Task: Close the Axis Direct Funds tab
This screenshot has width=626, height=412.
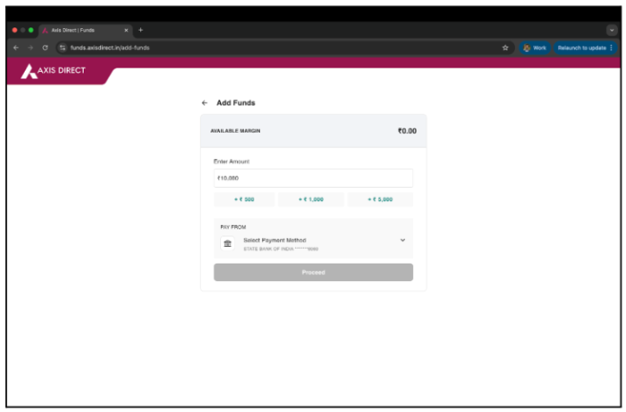Action: (126, 30)
